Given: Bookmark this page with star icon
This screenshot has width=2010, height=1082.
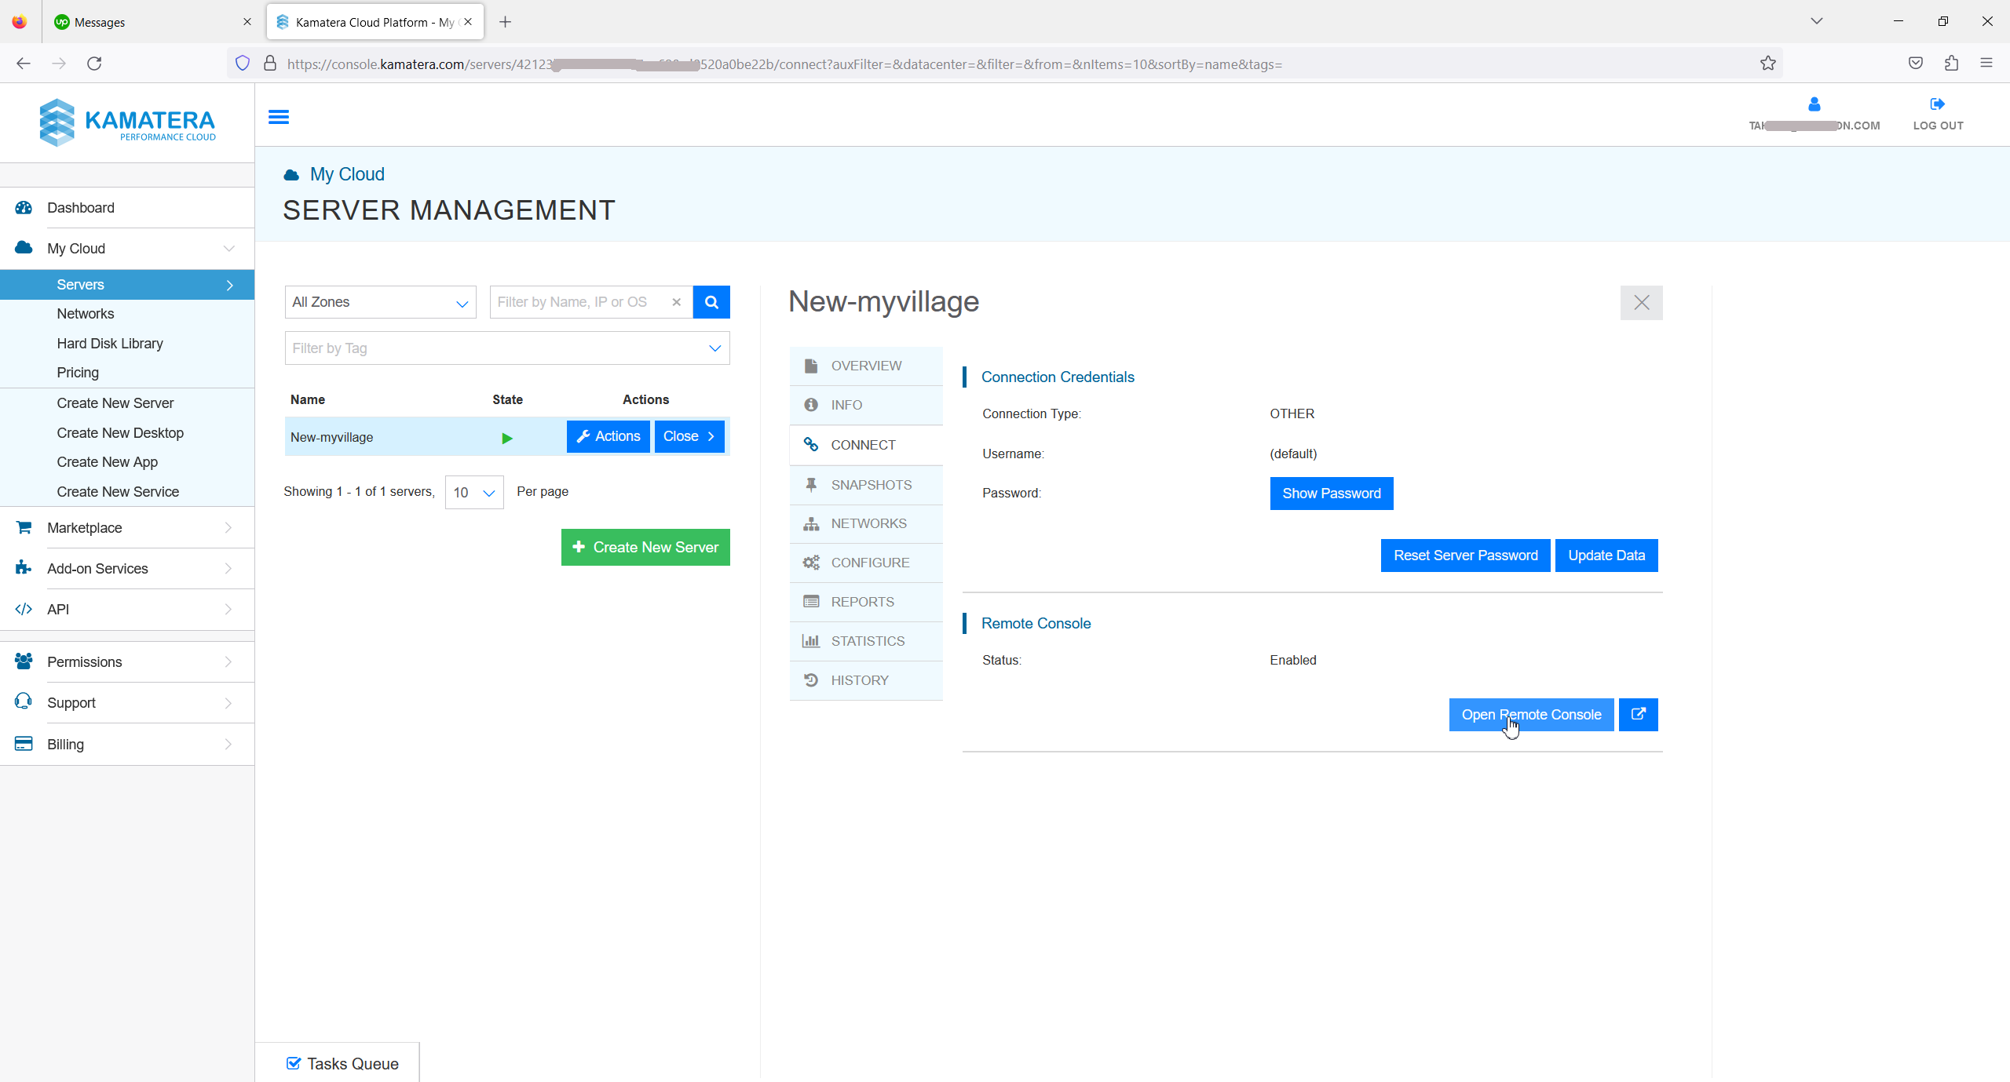Looking at the screenshot, I should (1767, 64).
